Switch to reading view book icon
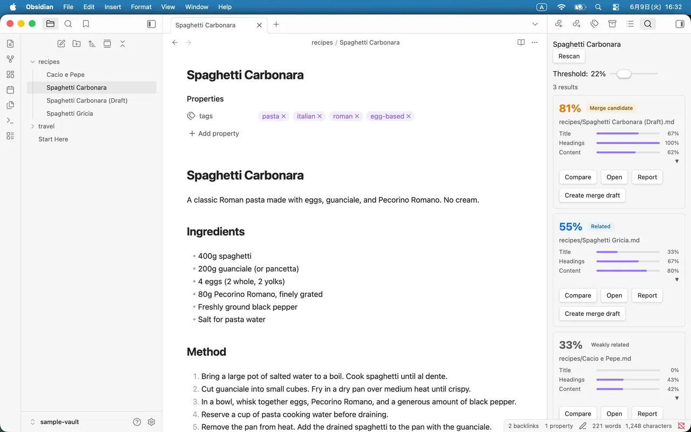This screenshot has width=691, height=432. tap(521, 42)
